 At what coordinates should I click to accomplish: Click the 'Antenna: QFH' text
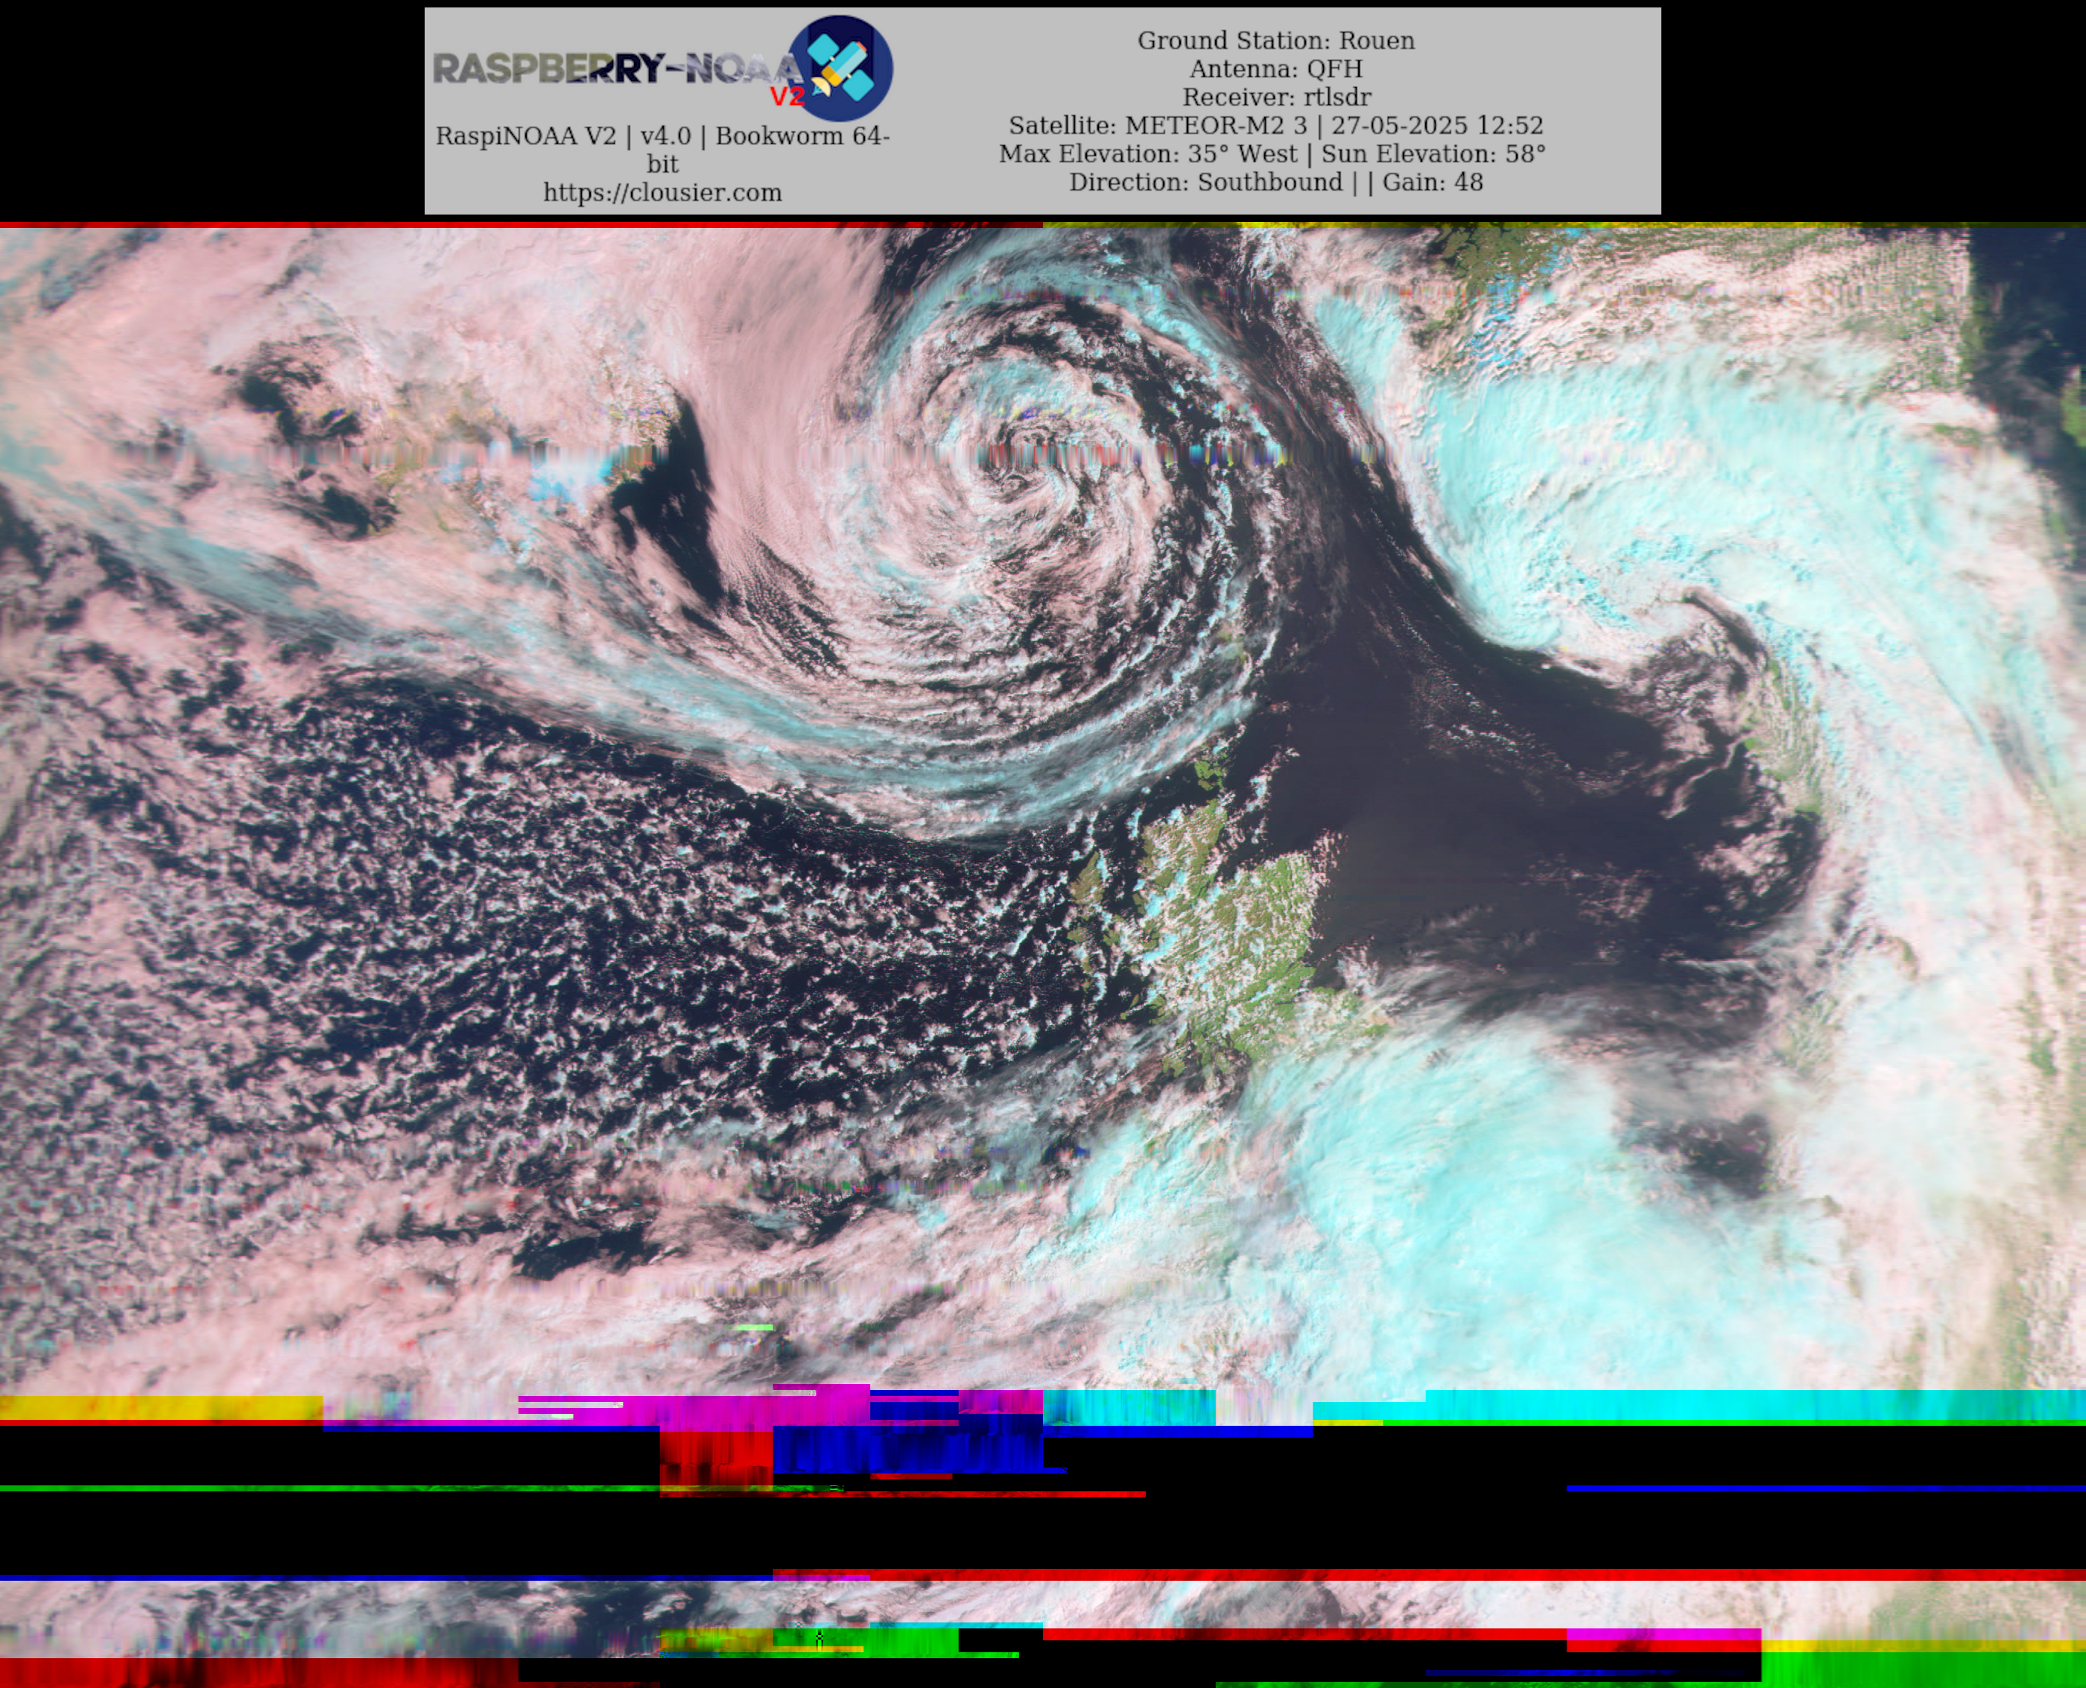(1276, 69)
